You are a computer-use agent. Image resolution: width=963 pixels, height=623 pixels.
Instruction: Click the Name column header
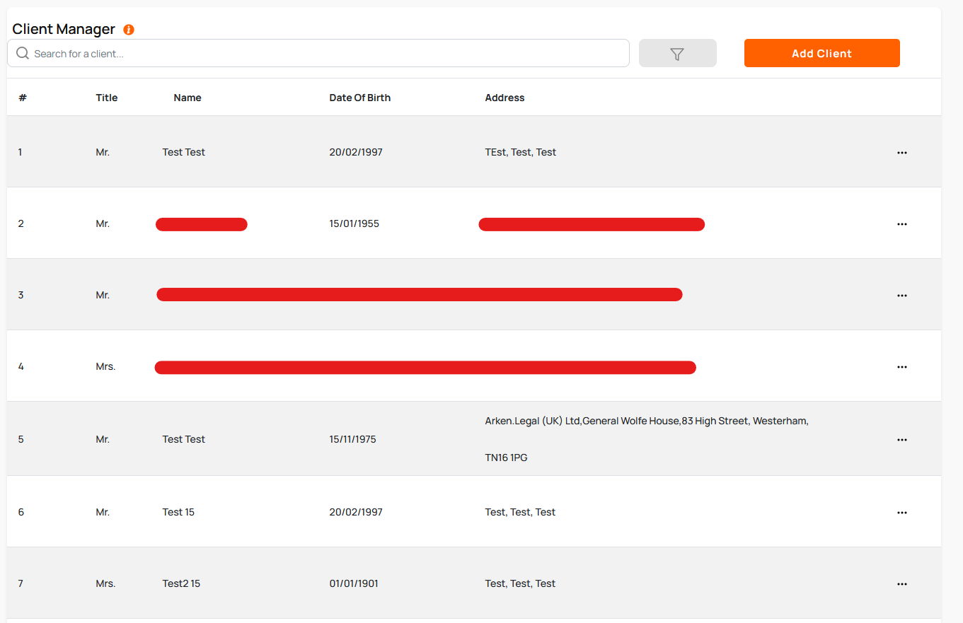(188, 98)
